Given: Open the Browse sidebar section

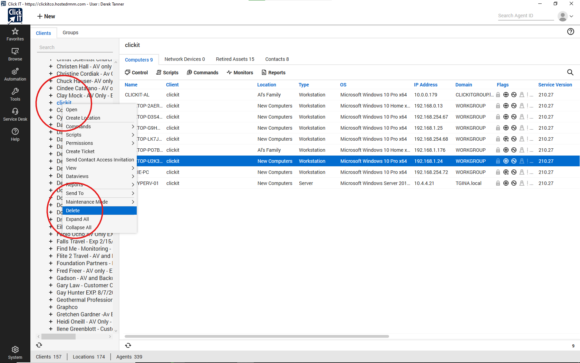Looking at the screenshot, I should tap(15, 55).
